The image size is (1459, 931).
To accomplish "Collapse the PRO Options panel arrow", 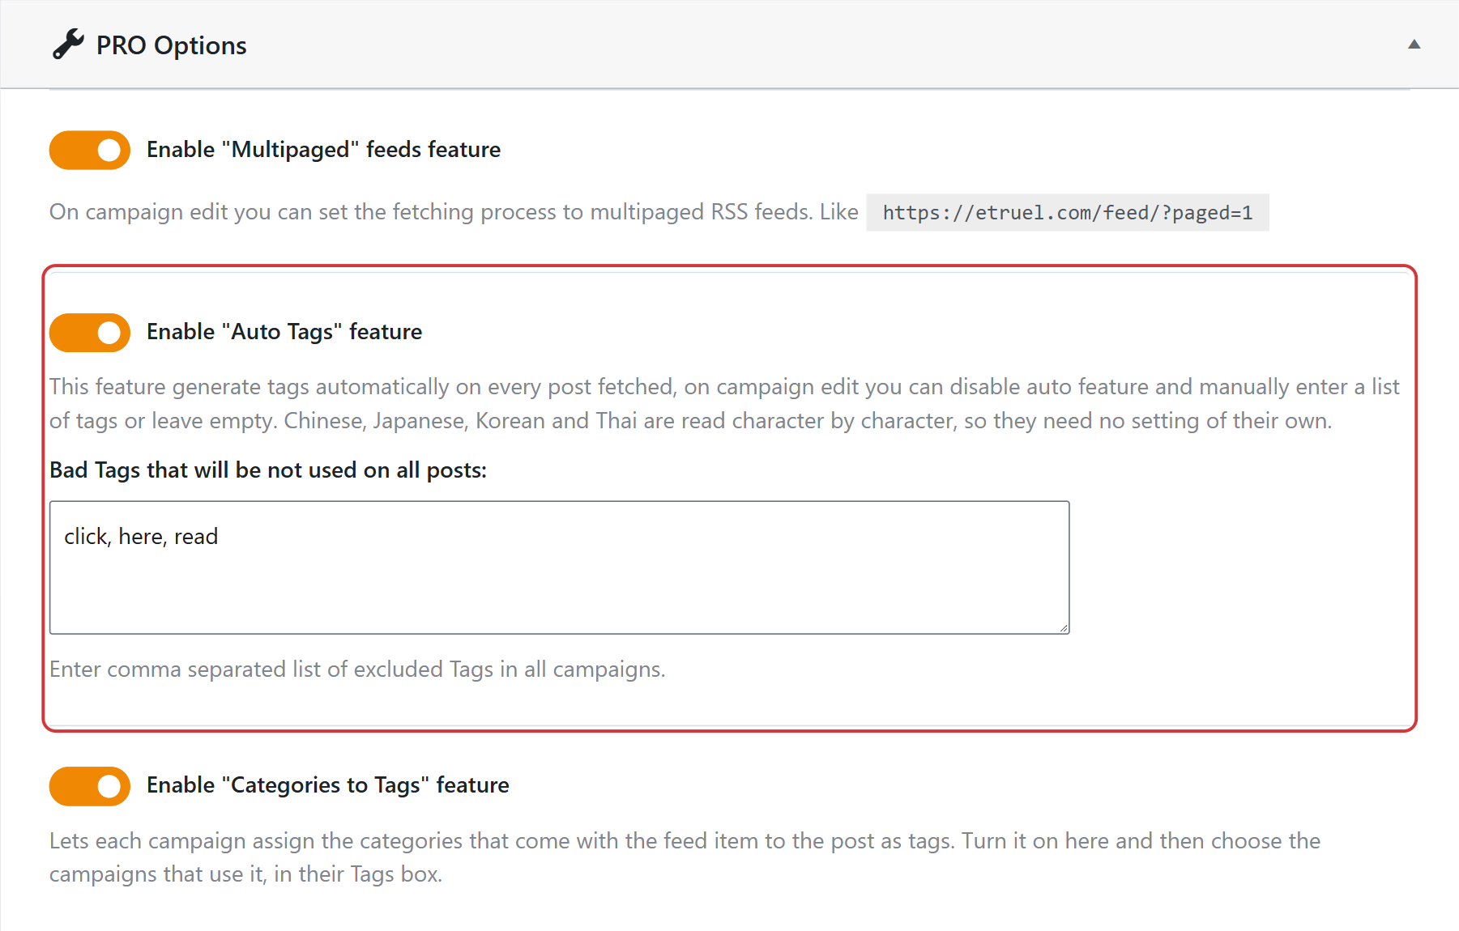I will coord(1414,45).
